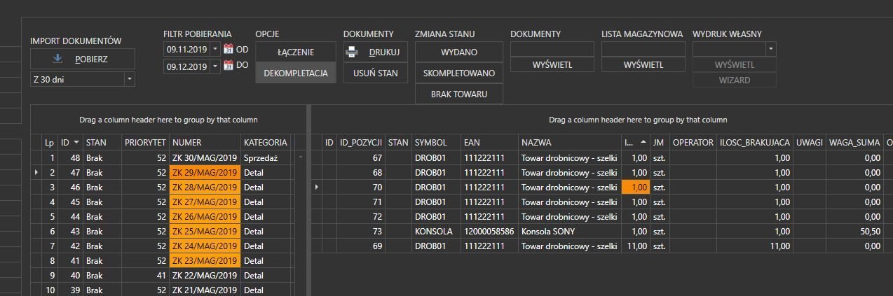Sort by PRIORYTET column header

[x=146, y=142]
